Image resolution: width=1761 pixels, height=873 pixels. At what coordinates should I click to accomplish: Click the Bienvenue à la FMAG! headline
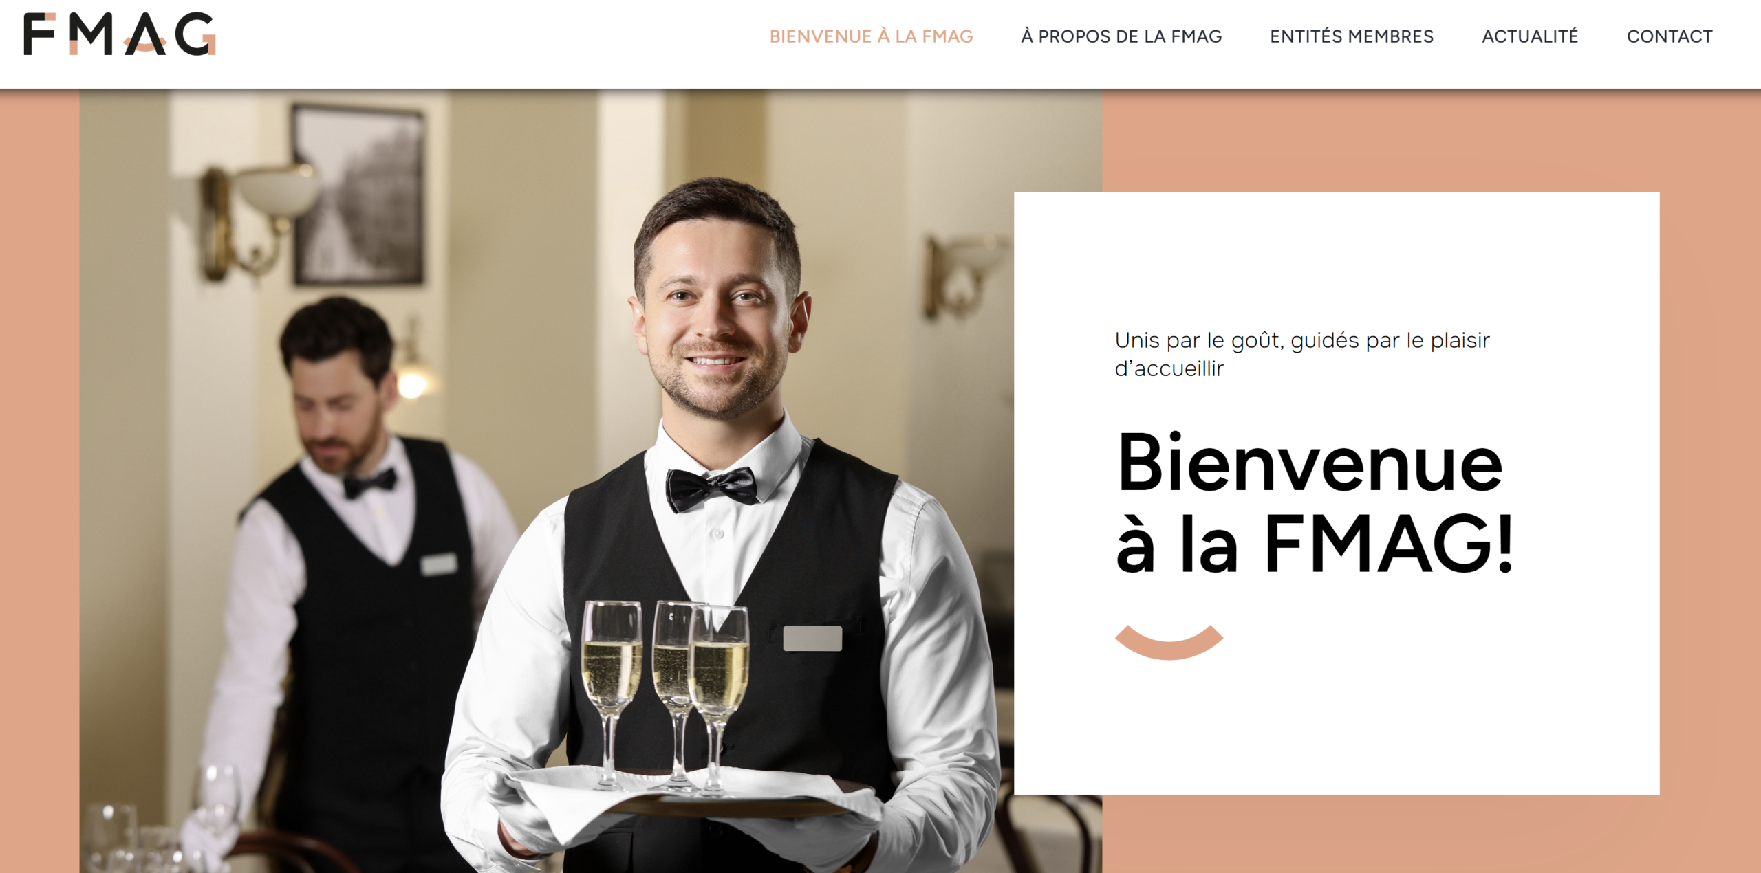point(1315,502)
